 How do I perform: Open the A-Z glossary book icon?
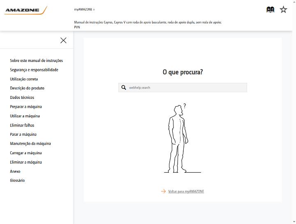click(x=270, y=9)
